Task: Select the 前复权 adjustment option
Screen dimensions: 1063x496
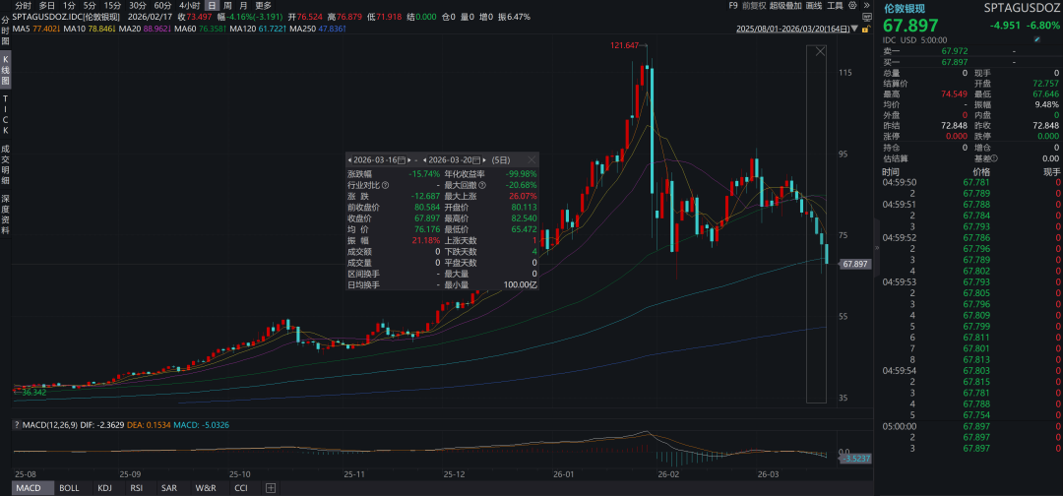Action: (754, 5)
